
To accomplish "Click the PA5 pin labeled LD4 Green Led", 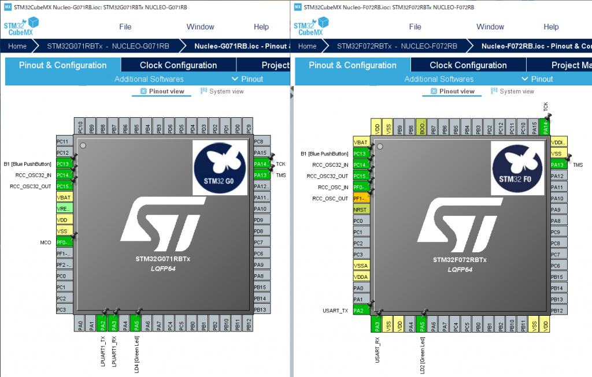I will point(135,324).
